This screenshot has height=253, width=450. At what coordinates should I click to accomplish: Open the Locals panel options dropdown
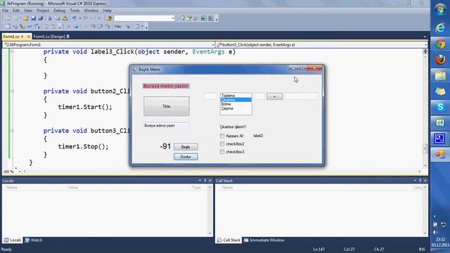click(200, 181)
